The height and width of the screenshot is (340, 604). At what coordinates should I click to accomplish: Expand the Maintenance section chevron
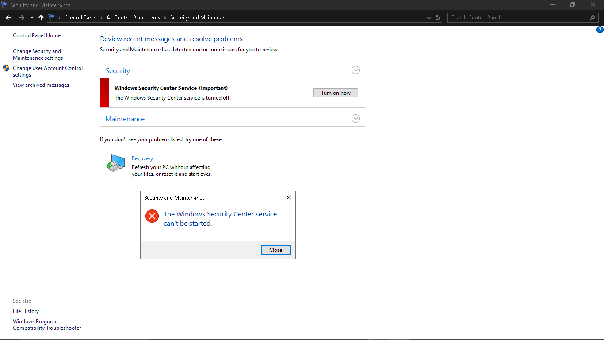(x=356, y=119)
